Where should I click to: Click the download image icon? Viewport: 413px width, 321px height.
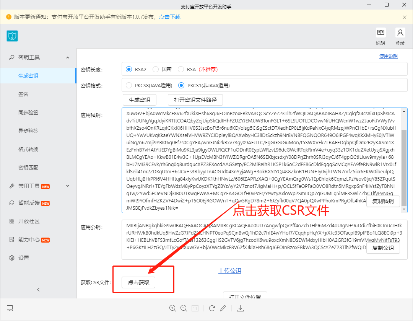[240, 308]
